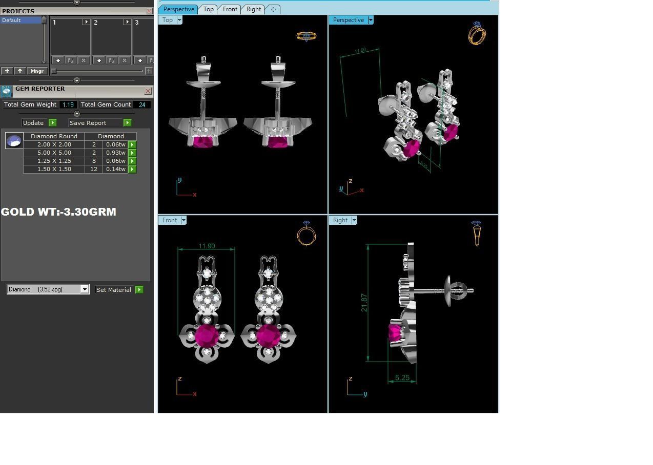653x465 pixels.
Task: Click green arrow in the 2.00 X 2.00 row
Action: 132,145
